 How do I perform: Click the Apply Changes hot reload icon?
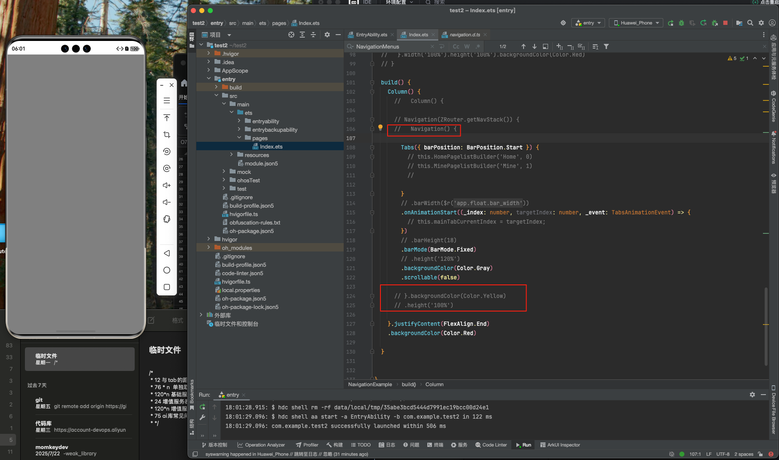703,23
